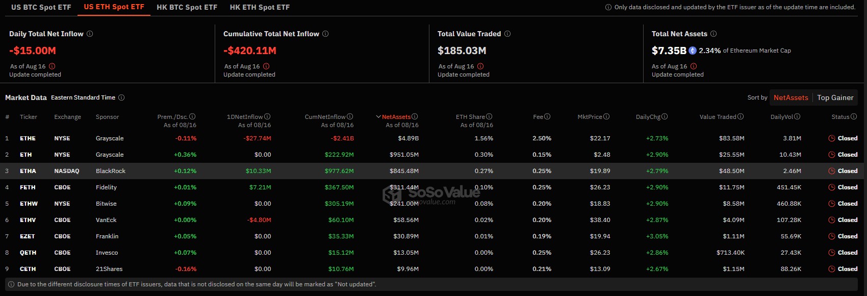Open the info icon next to Daily Total Net Inflow
Screen dimensions: 867x296
point(90,34)
